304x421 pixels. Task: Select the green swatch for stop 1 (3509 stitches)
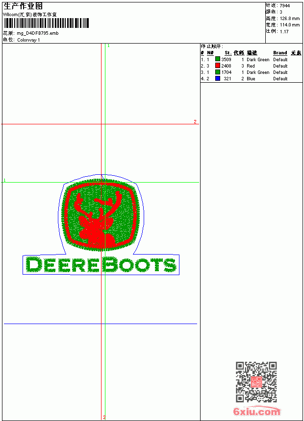(218, 59)
